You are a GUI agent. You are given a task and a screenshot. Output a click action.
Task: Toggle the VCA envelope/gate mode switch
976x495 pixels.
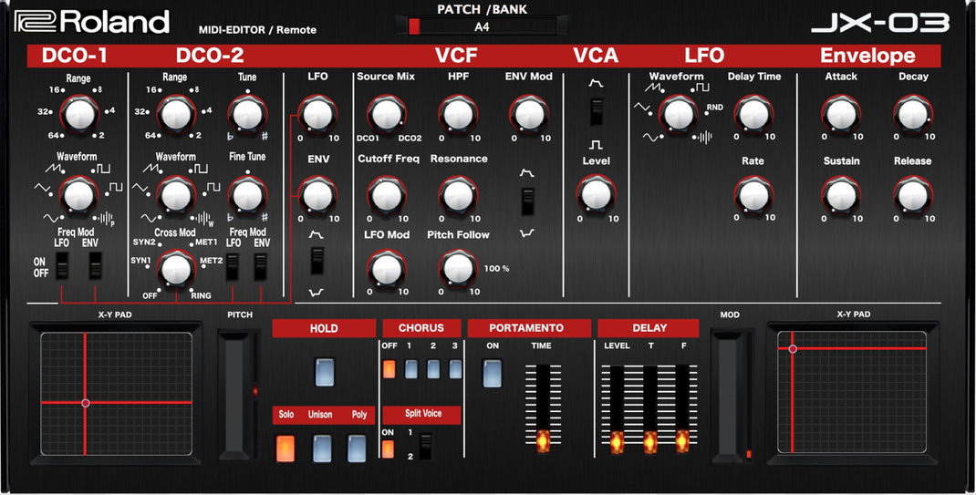597,112
